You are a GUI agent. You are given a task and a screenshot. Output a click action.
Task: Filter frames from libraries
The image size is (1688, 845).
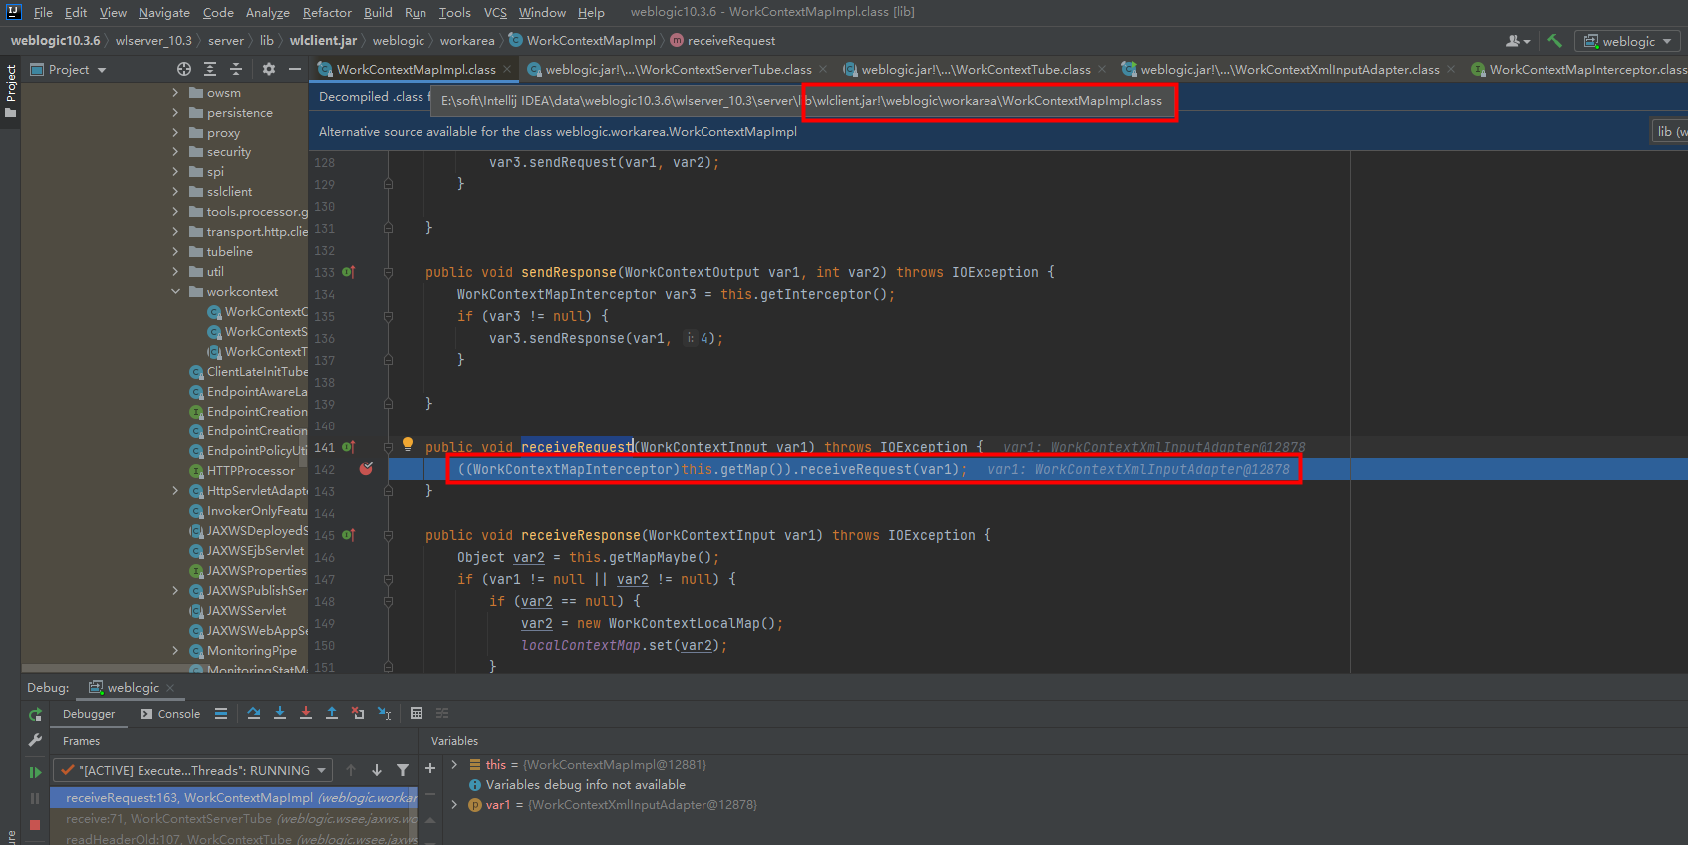tap(403, 770)
